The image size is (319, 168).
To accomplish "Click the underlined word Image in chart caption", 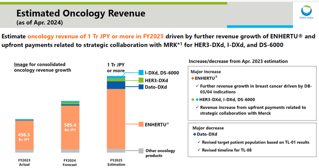I will pyautogui.click(x=22, y=65).
